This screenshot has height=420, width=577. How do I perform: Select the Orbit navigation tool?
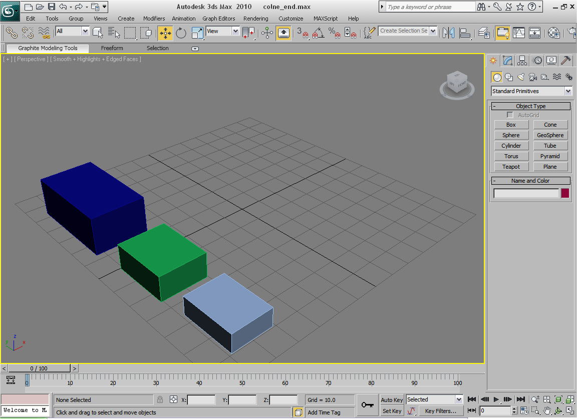(558, 410)
